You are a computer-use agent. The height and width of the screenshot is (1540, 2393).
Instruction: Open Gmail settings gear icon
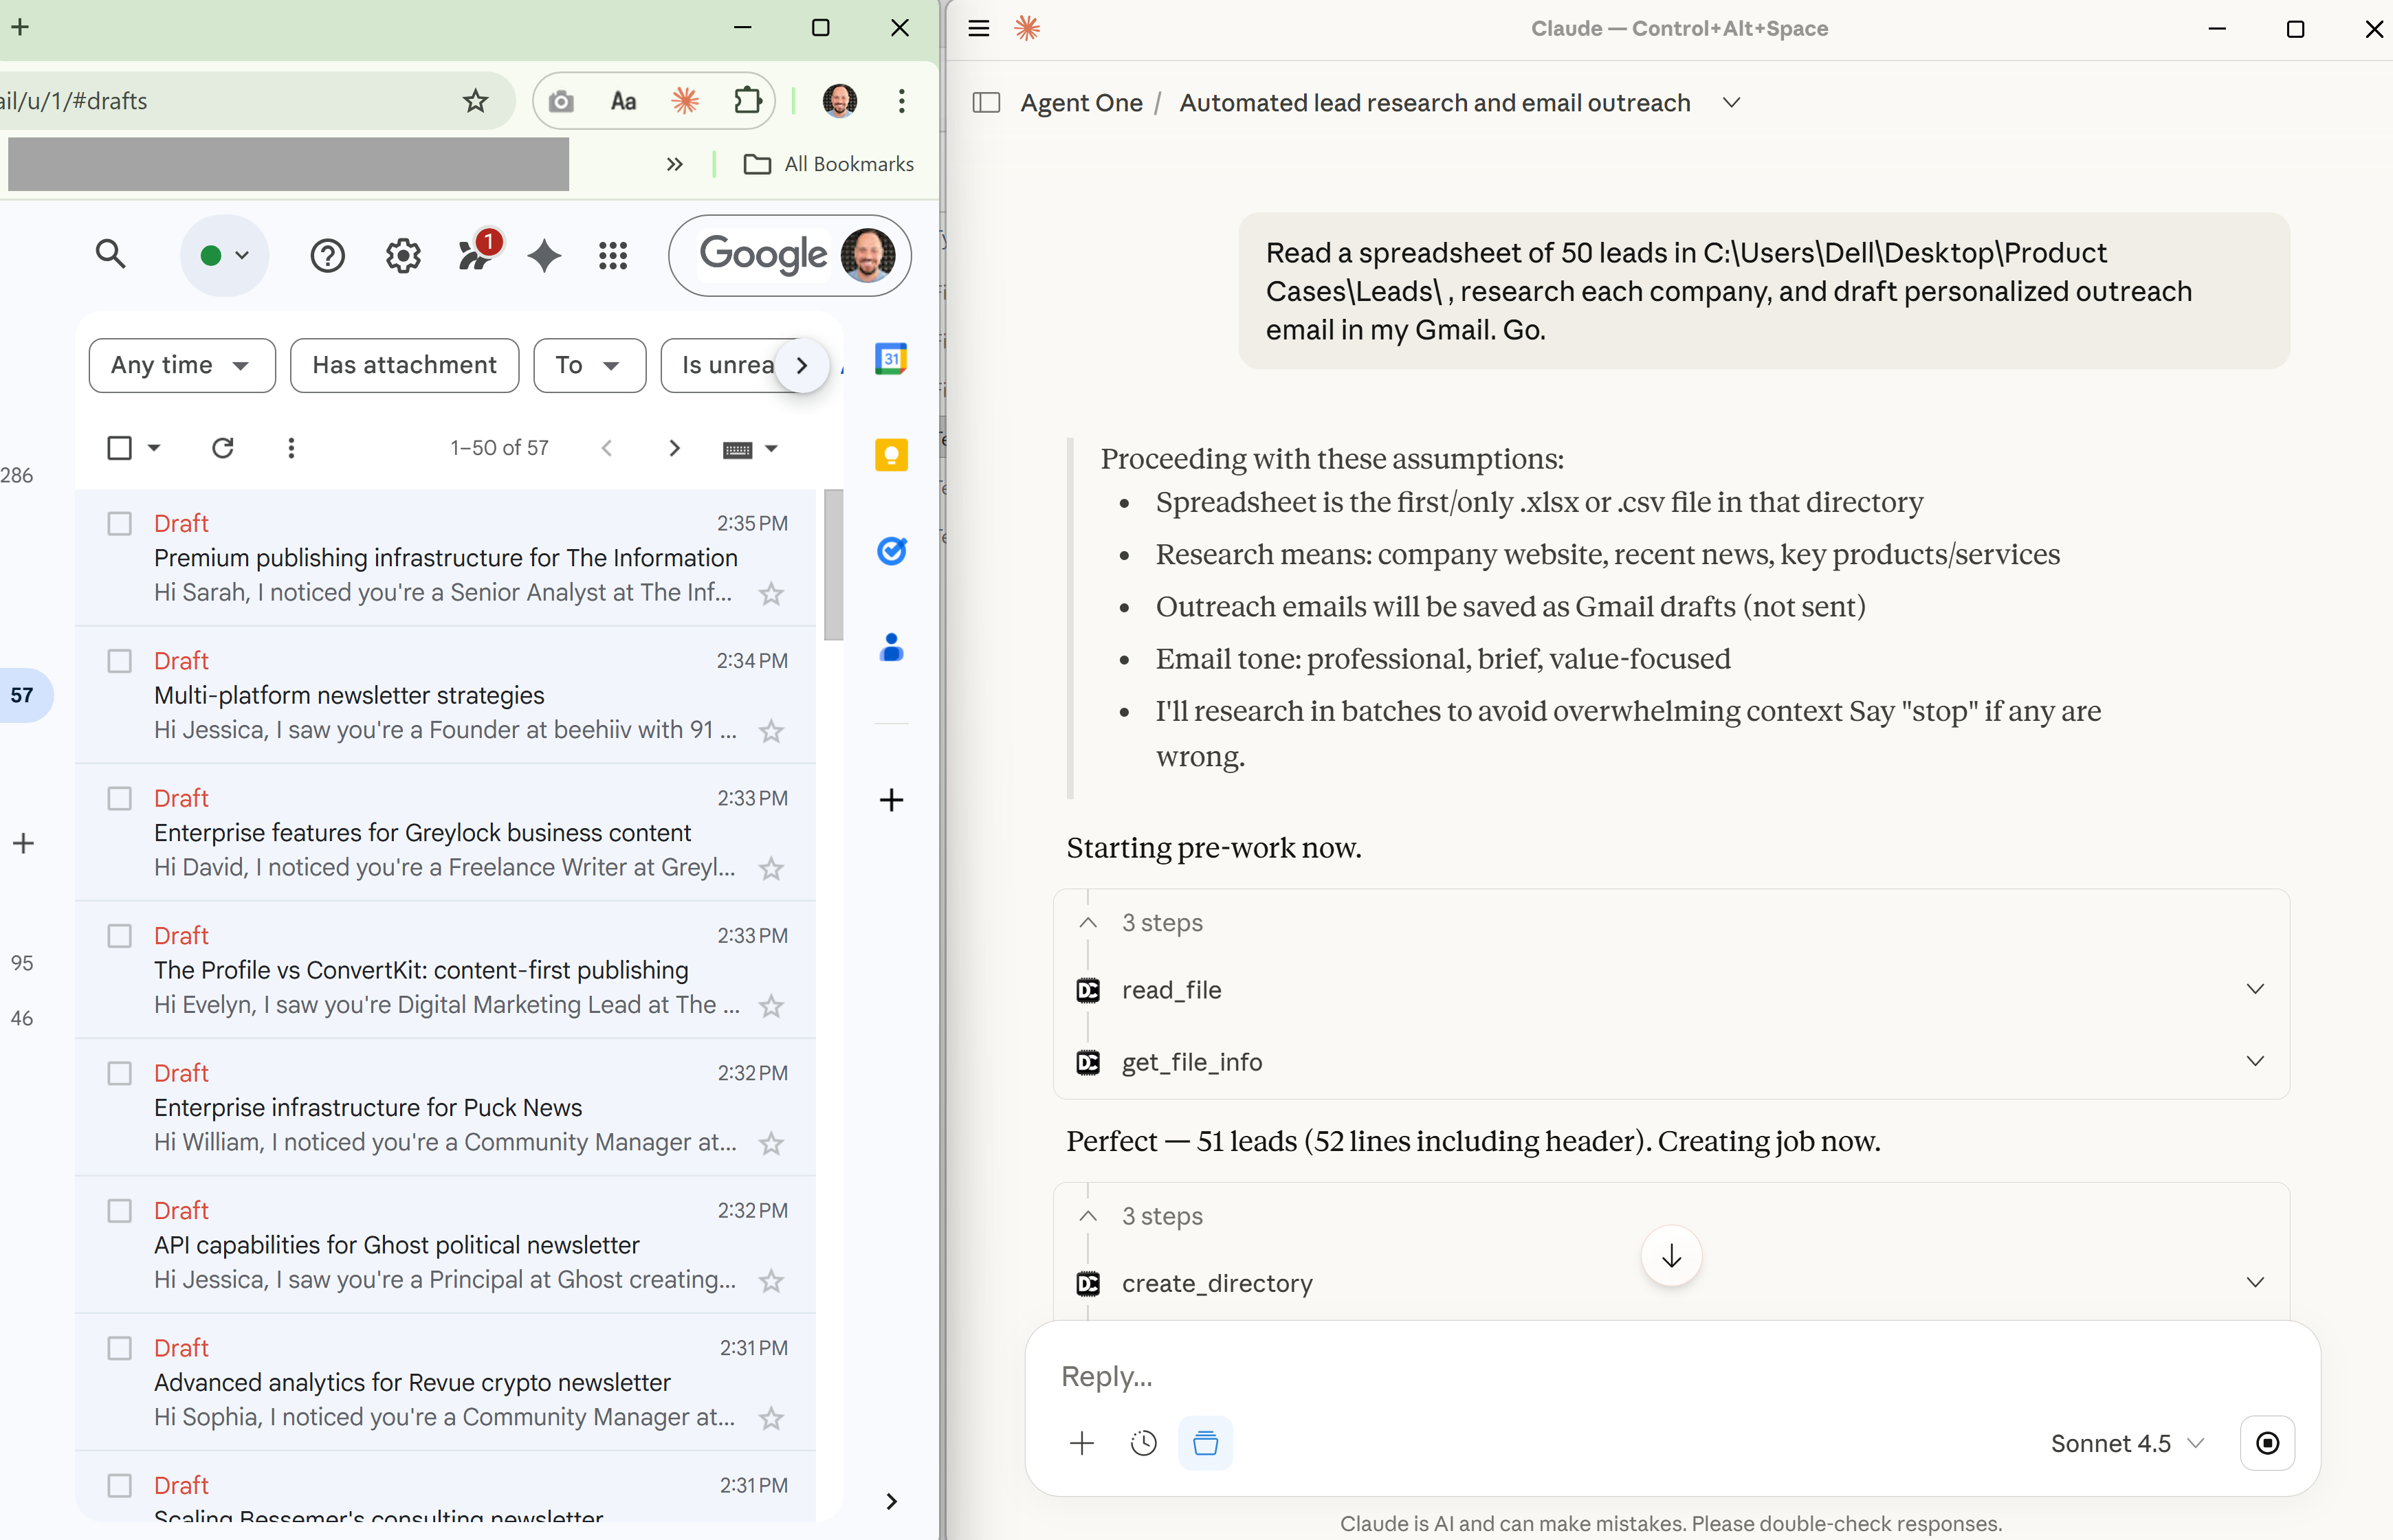pos(403,256)
